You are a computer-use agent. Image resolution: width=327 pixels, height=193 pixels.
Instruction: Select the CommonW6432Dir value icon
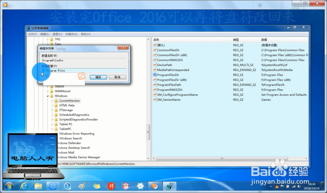click(155, 60)
